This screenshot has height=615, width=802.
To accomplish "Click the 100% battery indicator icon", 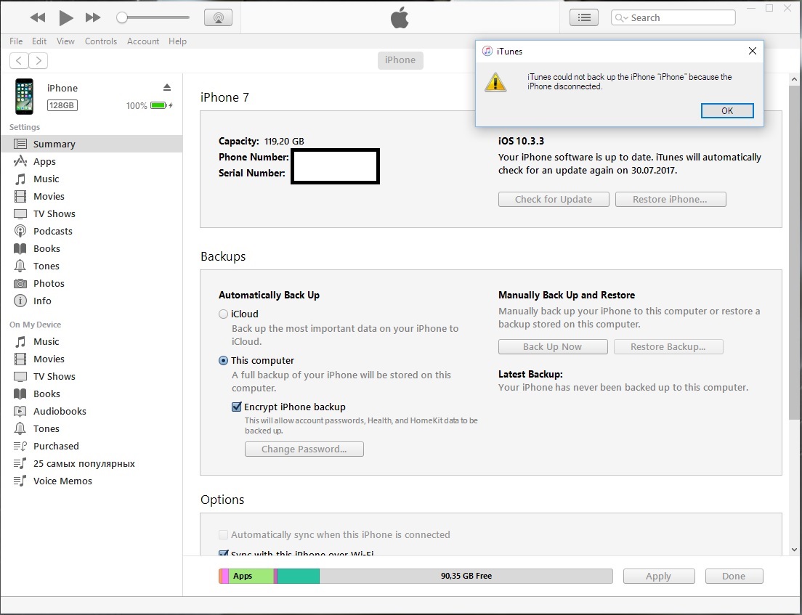I will (x=161, y=105).
